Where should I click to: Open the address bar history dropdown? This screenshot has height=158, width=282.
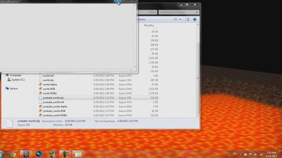pos(150,12)
